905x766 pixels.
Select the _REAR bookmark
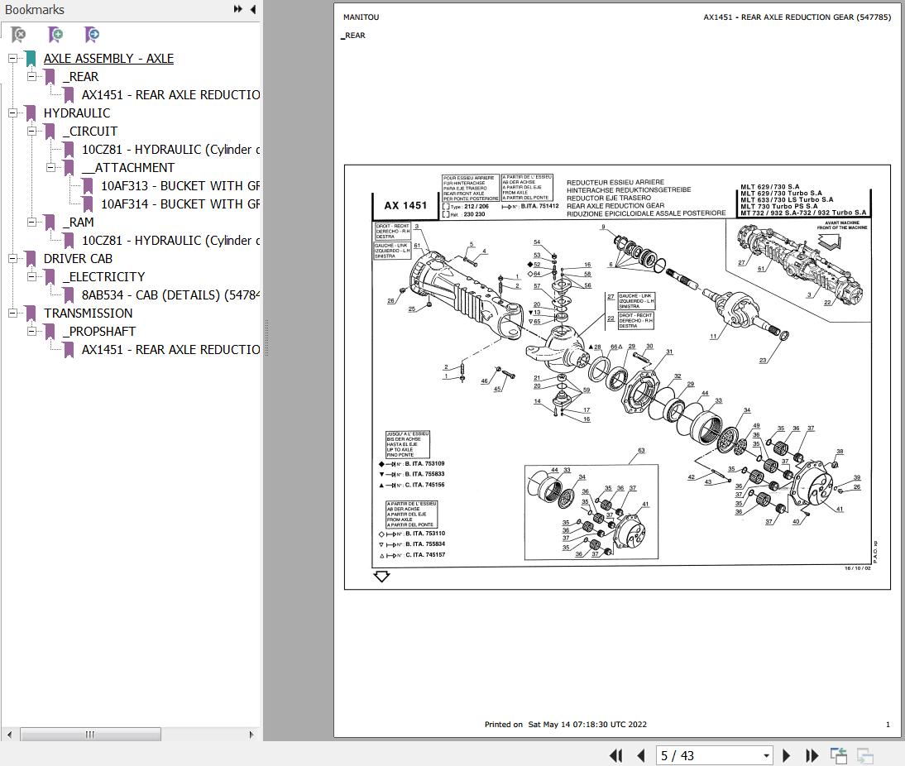[81, 76]
